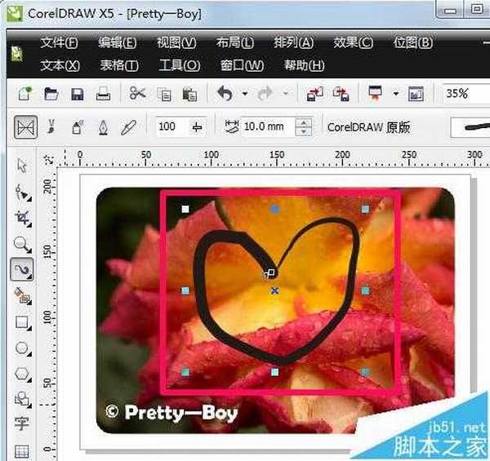This screenshot has height=461, width=490.
Task: Select the Crop tool
Action: (22, 218)
